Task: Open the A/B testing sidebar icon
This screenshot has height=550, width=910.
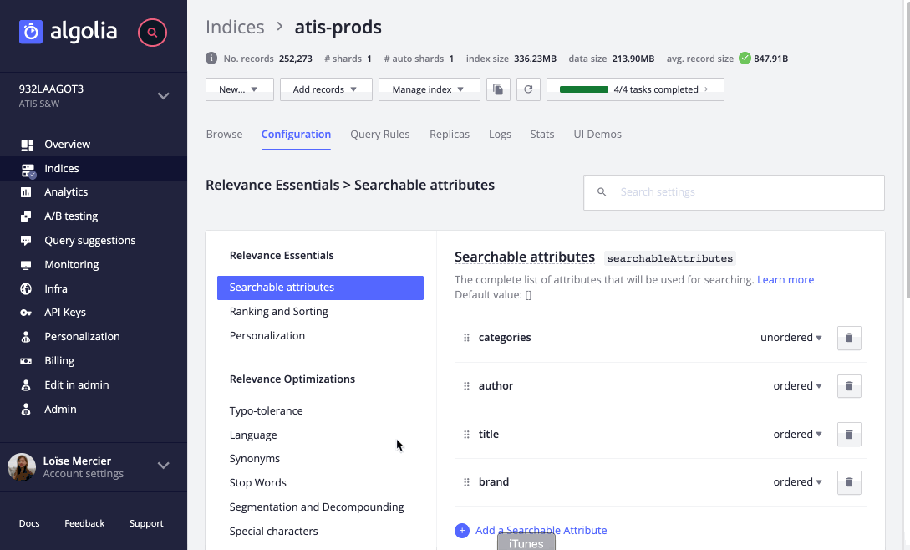Action: pos(26,216)
